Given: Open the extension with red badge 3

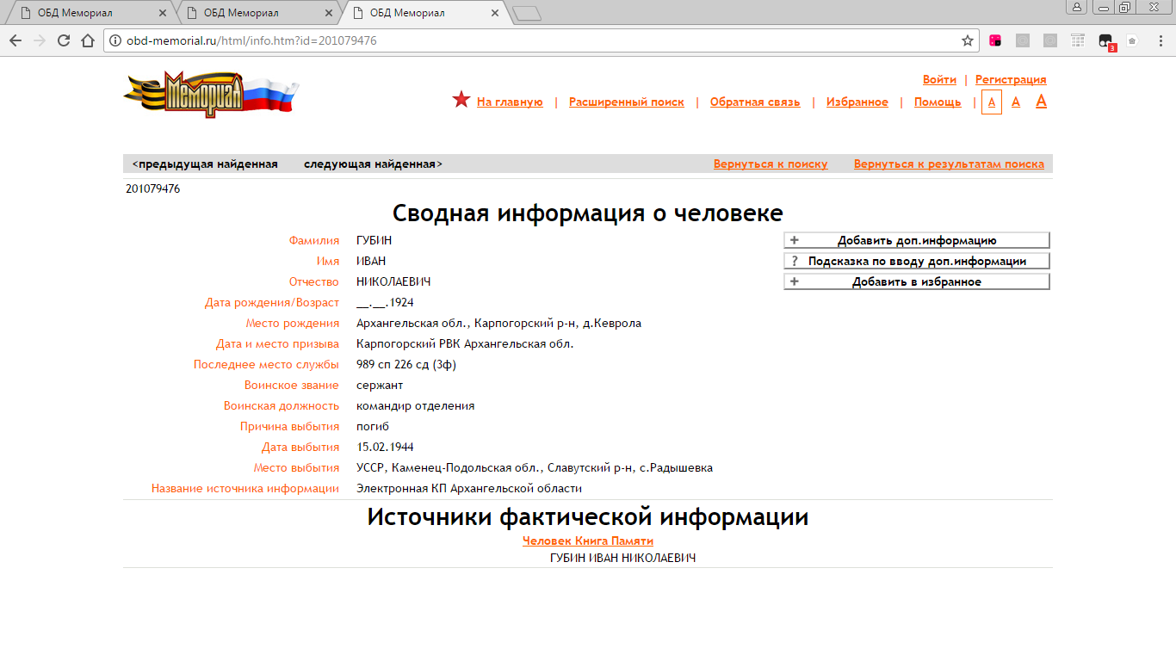Looking at the screenshot, I should pos(1106,41).
